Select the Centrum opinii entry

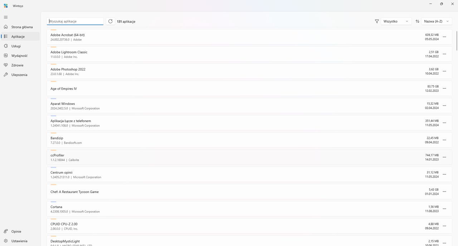click(249, 174)
